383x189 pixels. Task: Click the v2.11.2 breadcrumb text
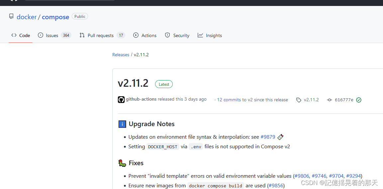tap(141, 55)
